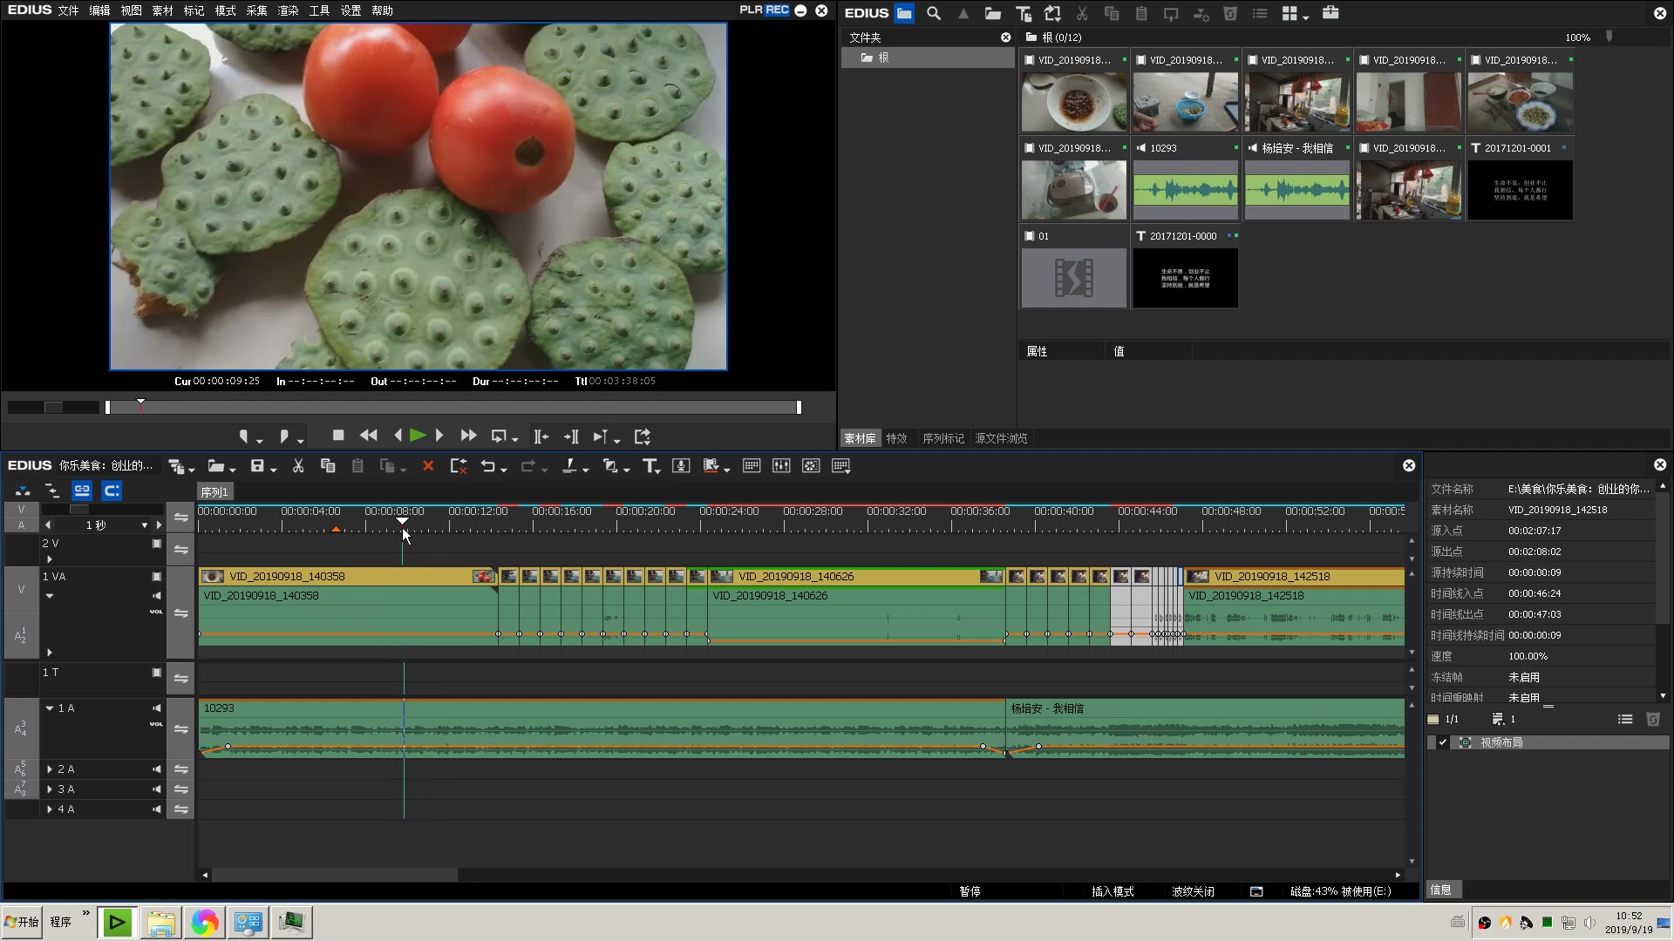Expand the 2 V track triangle

(x=50, y=559)
